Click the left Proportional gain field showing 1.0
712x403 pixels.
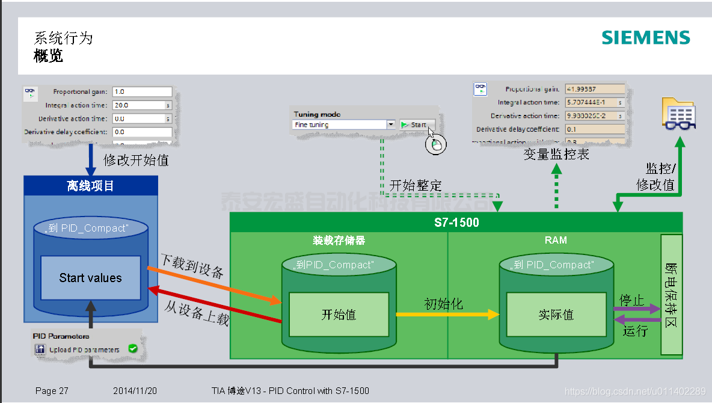(142, 92)
